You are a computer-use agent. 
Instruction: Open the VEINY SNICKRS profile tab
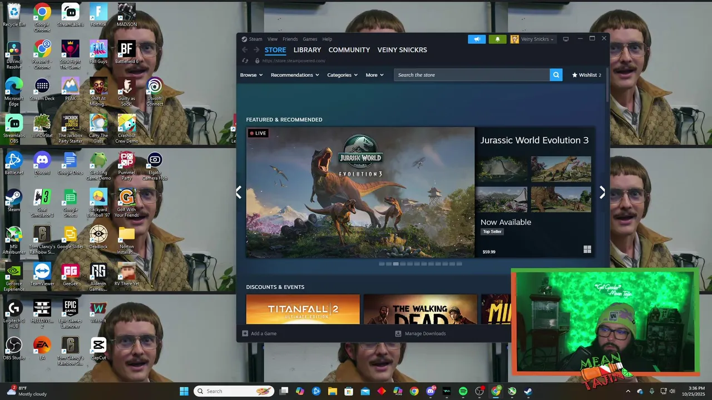[402, 50]
